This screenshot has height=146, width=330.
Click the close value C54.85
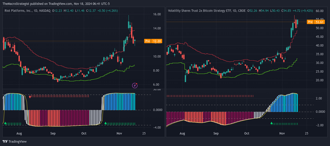tap(287, 11)
